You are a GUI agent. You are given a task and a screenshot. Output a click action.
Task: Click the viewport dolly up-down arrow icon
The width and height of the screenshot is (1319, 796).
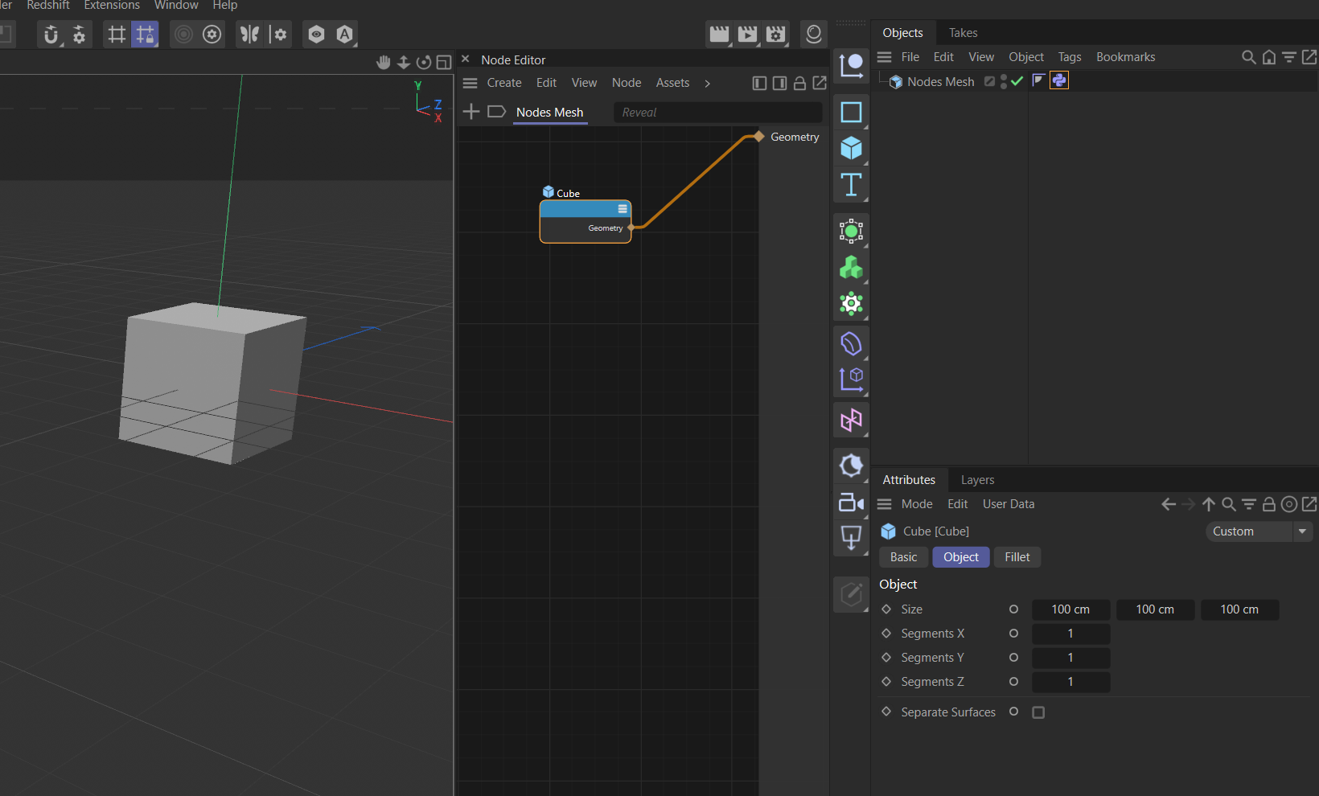[x=404, y=62]
